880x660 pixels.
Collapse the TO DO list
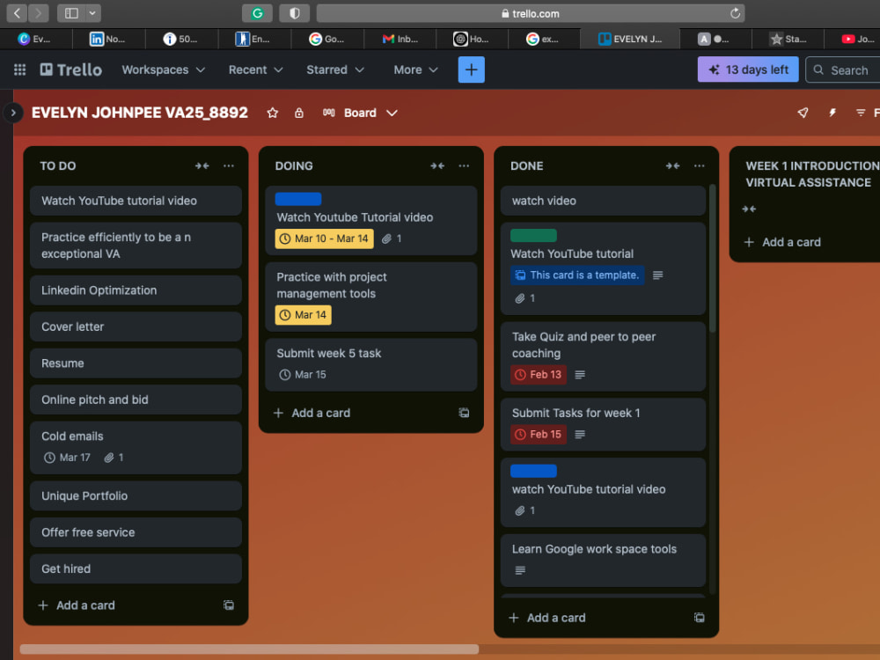pyautogui.click(x=202, y=165)
